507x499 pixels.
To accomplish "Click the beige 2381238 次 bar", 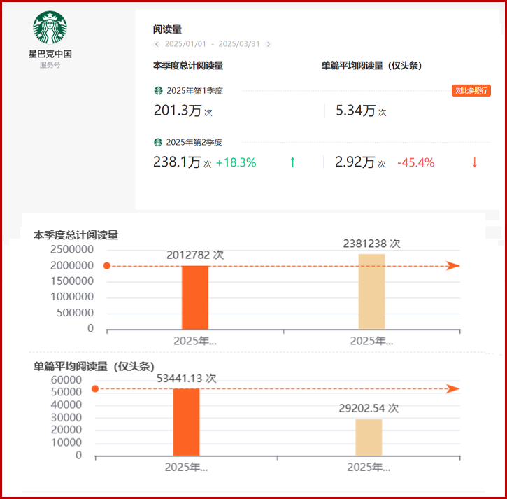I will (x=371, y=292).
